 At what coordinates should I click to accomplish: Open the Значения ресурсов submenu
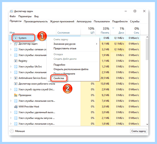74,44
